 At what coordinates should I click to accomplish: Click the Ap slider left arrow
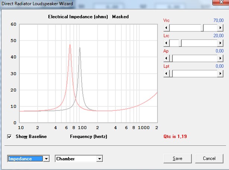(166, 58)
